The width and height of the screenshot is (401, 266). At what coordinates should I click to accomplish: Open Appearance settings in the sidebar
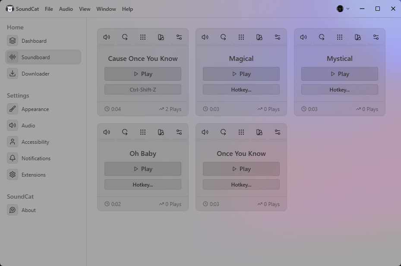point(35,109)
